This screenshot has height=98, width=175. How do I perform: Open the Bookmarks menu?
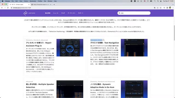[33, 1]
